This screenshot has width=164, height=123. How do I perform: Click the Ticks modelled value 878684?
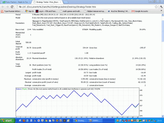click(85, 30)
